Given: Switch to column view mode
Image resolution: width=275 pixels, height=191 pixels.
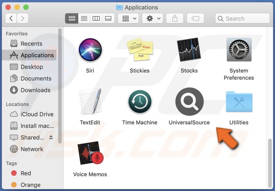Looking at the screenshot, I should (96, 18).
